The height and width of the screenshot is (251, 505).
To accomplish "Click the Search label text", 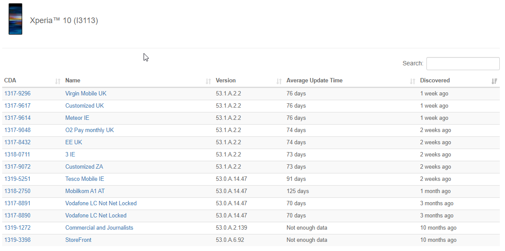I will click(x=413, y=63).
